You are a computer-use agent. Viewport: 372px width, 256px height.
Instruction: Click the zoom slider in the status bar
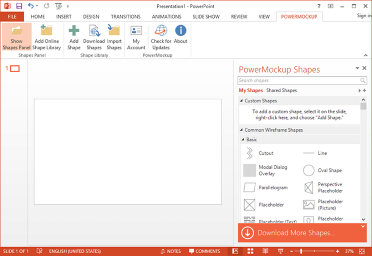point(314,251)
